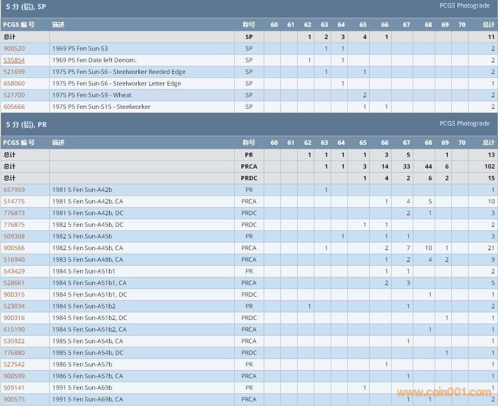The height and width of the screenshot is (406, 498).
Task: Click the 900575 link in last row
Action: point(14,399)
